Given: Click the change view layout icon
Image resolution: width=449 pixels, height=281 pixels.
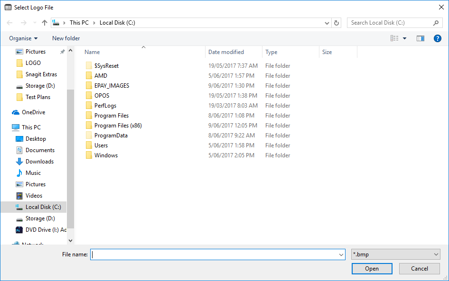Looking at the screenshot, I should coord(394,38).
